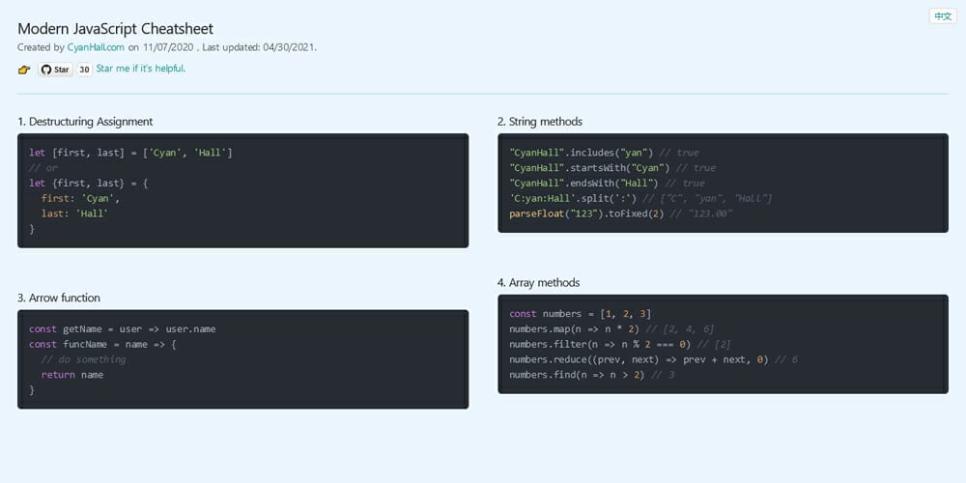Click the const numbers = [1, 2, 3] line
This screenshot has width=966, height=483.
pos(581,314)
